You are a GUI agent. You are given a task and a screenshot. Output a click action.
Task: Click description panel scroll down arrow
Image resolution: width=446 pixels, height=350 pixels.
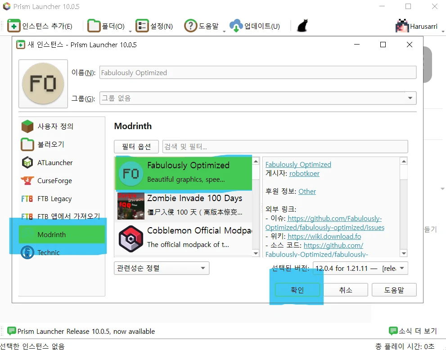(x=404, y=253)
